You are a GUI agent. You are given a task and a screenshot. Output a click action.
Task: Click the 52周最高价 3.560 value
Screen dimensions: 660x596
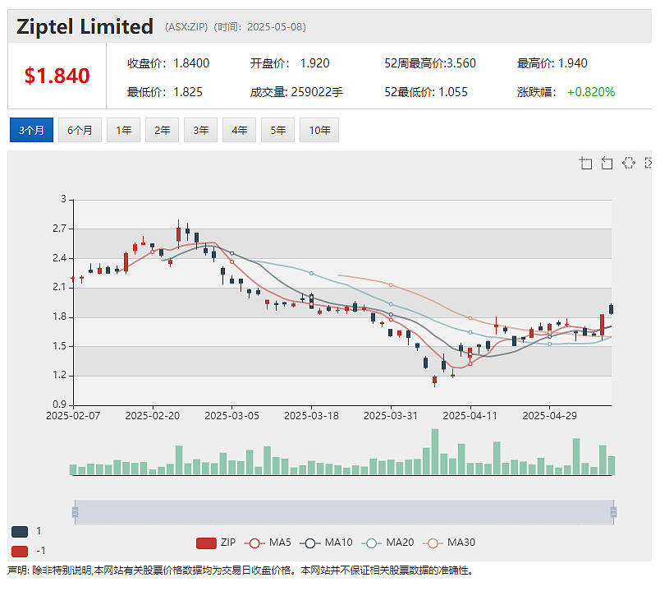pos(461,63)
